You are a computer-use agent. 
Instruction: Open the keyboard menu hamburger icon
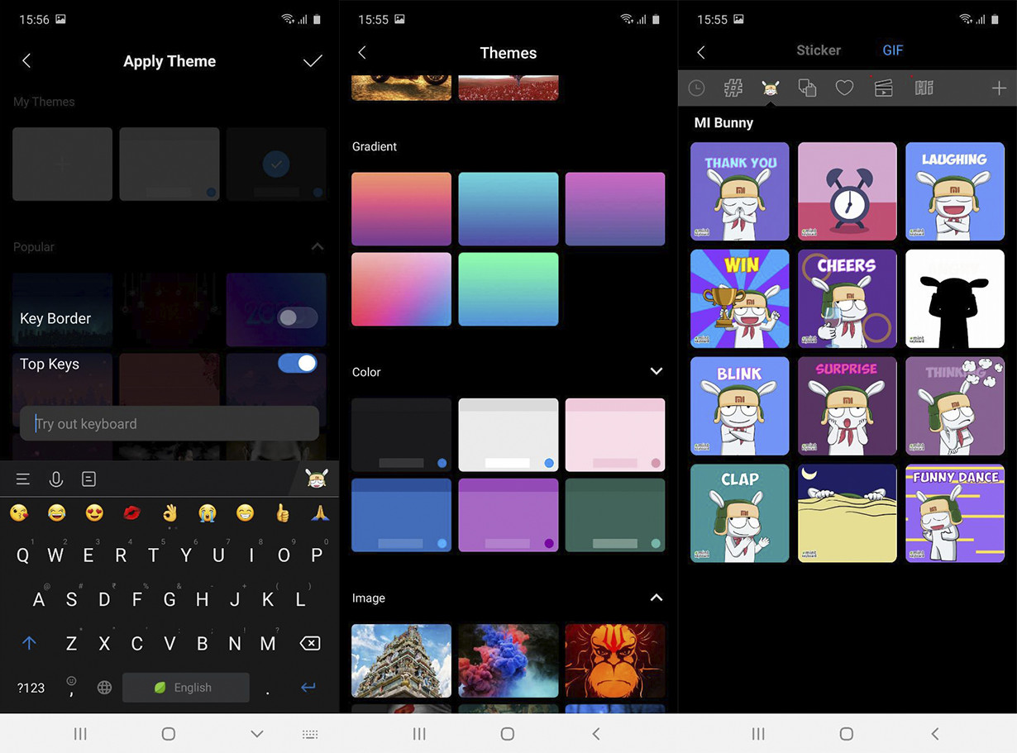(22, 479)
